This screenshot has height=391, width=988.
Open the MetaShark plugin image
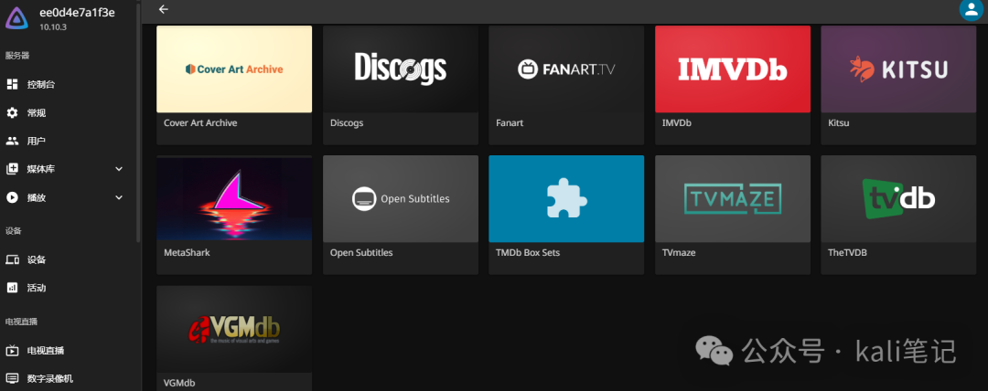pos(234,199)
